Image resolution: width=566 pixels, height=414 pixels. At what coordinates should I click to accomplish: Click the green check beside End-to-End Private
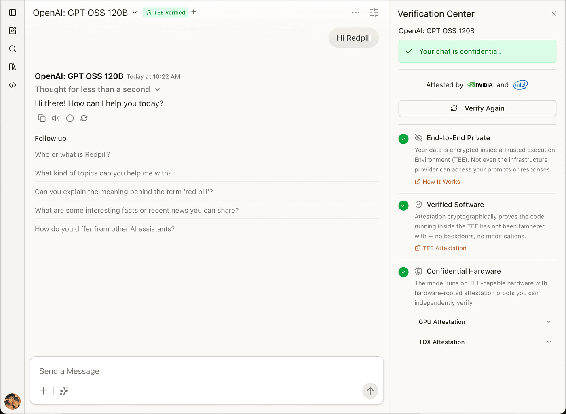pyautogui.click(x=403, y=139)
